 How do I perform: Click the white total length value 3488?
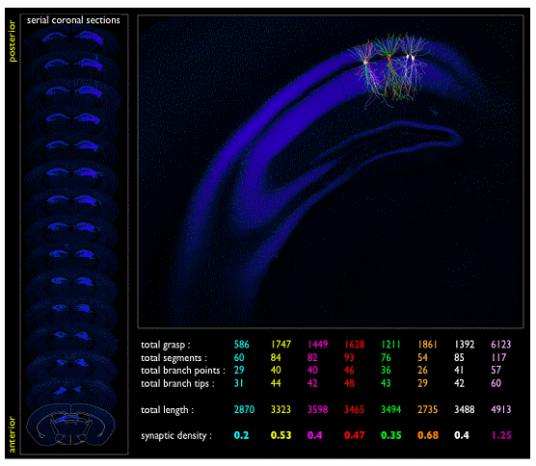tap(465, 409)
